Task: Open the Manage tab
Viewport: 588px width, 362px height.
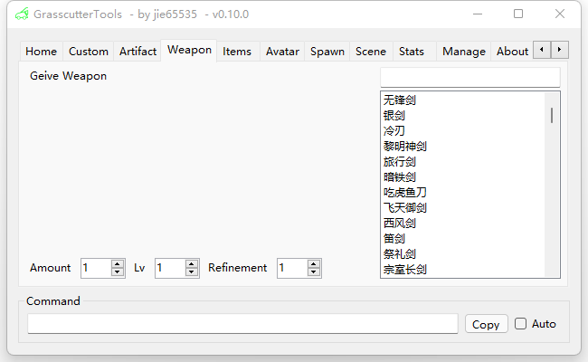Action: point(463,52)
